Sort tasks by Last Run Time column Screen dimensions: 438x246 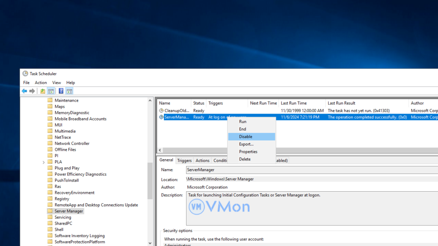(293, 103)
